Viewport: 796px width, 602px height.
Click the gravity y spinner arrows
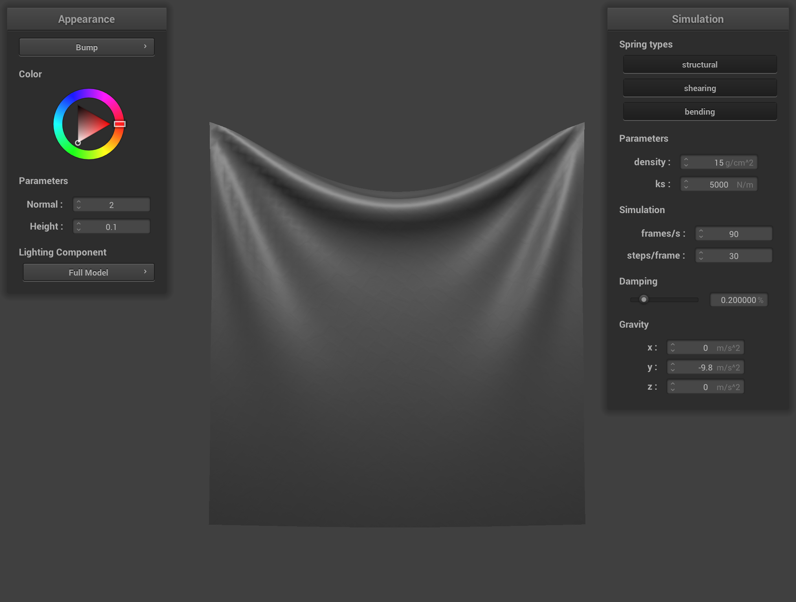[x=673, y=367]
